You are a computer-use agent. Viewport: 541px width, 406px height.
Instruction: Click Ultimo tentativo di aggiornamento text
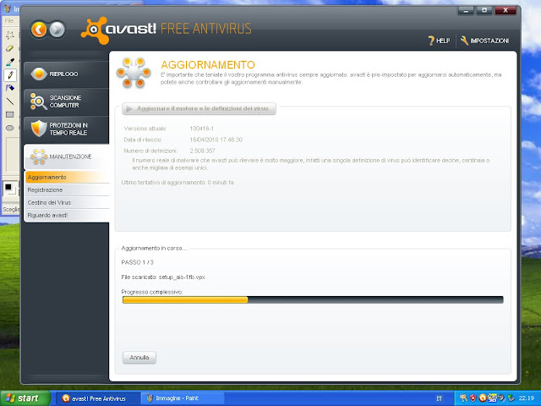tap(178, 183)
